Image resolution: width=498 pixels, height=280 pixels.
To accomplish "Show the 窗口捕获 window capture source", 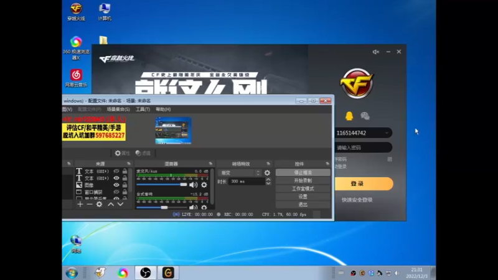I will pyautogui.click(x=116, y=192).
